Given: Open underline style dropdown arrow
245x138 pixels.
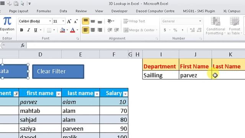Looking at the screenshot, I should [41, 30].
